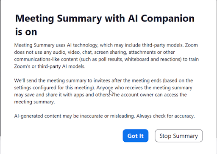
Task: Click the phrase "Always check for accuracy"
Action: coord(165,116)
